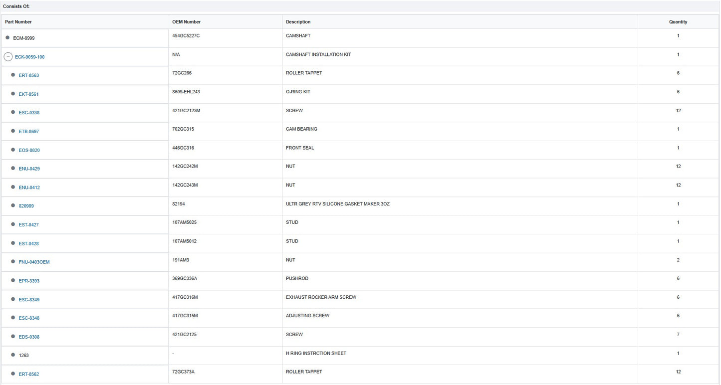Viewport: 721px width, 385px height.
Task: Open EPR-3393 pushrod part link
Action: (x=29, y=281)
